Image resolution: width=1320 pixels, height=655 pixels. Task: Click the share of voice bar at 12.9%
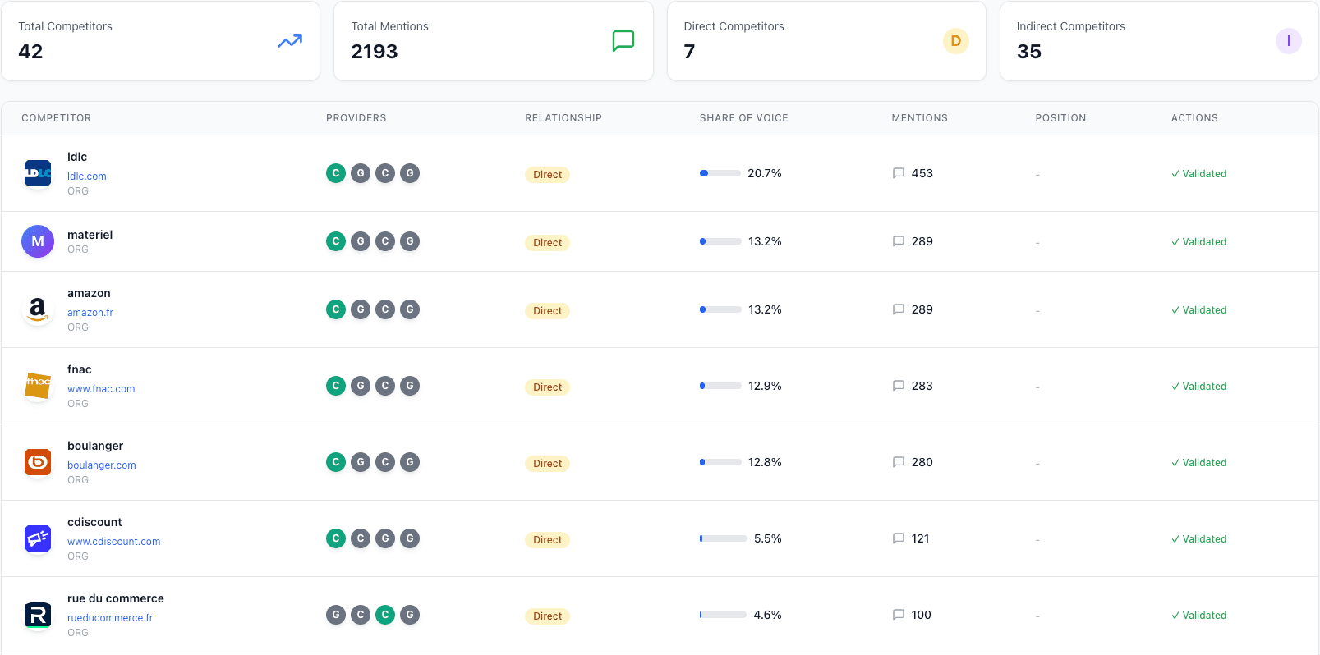720,386
